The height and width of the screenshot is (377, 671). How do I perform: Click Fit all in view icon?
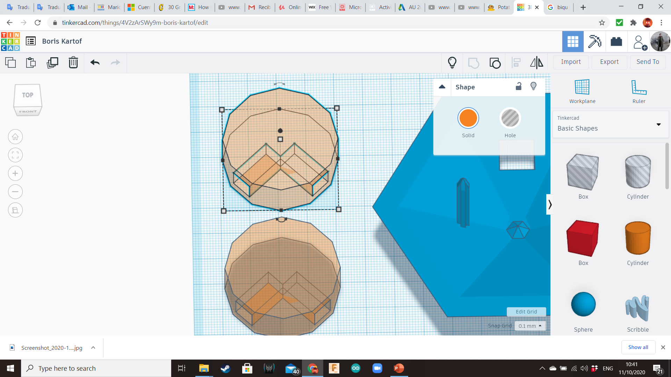(15, 155)
